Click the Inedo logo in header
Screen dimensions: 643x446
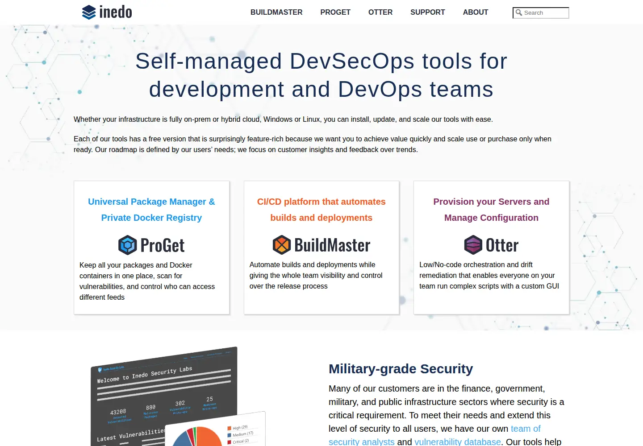point(107,12)
